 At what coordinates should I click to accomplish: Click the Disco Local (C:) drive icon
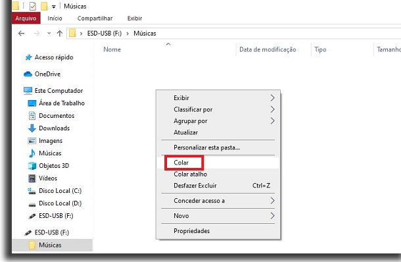coord(32,191)
